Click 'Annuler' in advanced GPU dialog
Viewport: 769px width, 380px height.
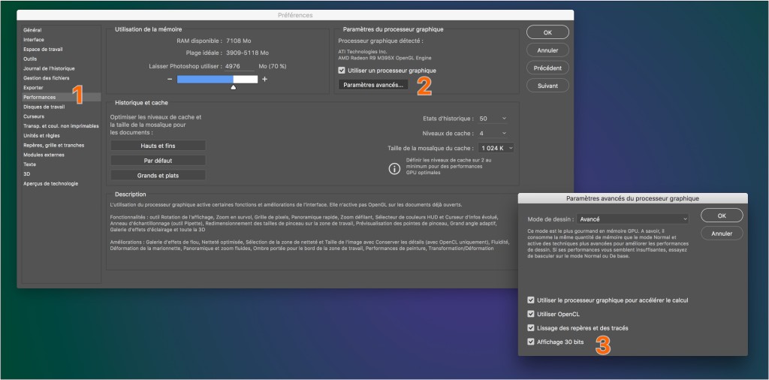721,234
